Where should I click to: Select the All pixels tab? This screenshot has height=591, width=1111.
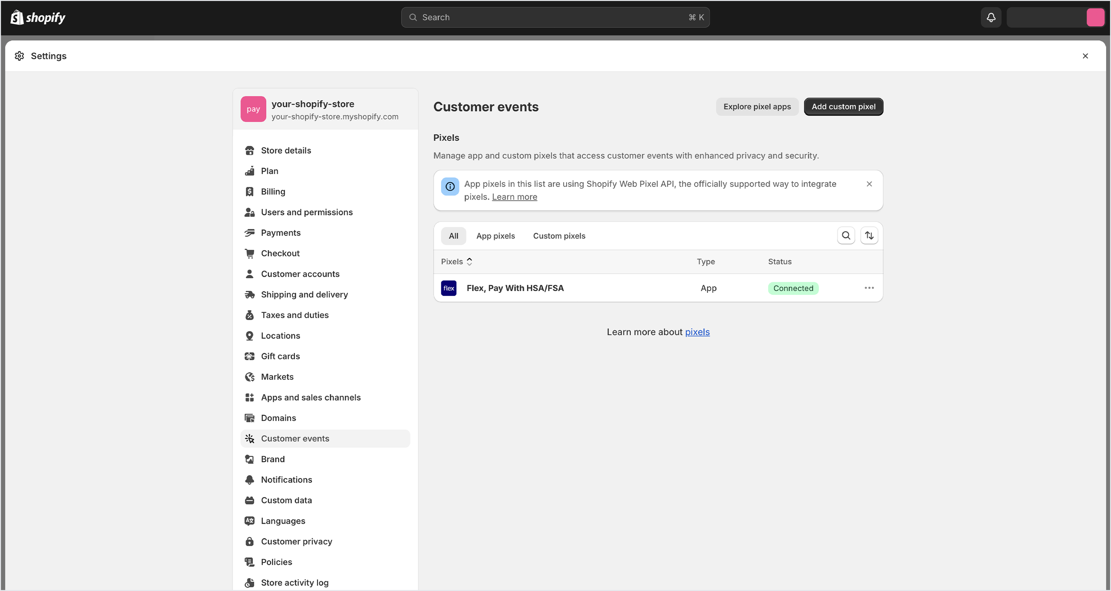[x=453, y=236]
